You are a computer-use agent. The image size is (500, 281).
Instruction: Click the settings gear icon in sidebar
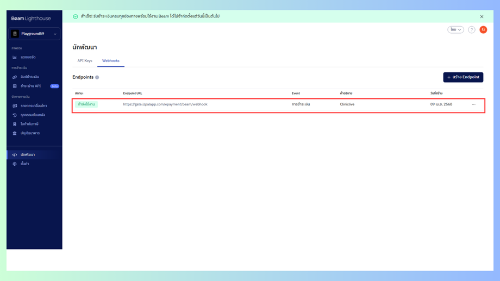(15, 164)
